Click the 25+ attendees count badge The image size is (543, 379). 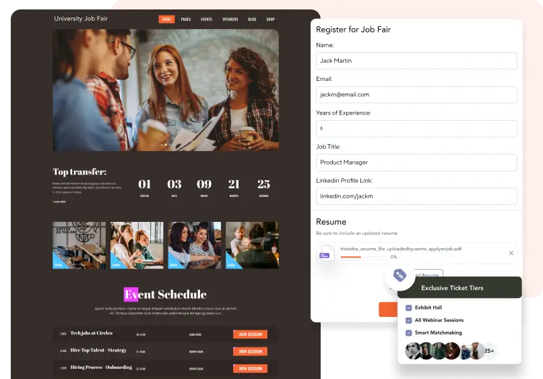click(x=489, y=351)
